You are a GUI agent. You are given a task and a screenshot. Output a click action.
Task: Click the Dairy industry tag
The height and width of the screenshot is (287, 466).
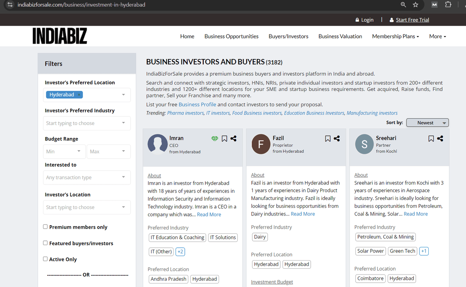(260, 237)
